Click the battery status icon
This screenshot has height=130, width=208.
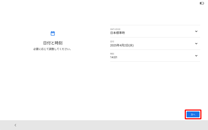202,3
